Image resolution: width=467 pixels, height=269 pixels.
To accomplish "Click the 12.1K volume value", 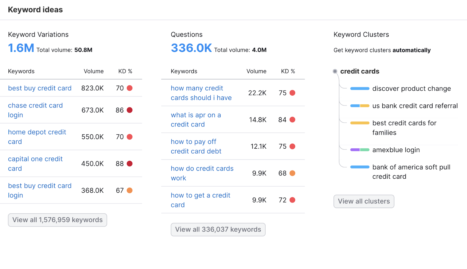I will (259, 147).
